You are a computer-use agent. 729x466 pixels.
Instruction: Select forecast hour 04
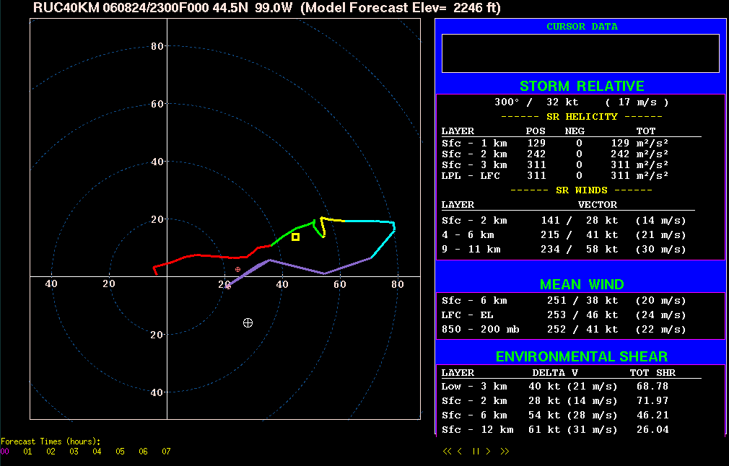97,452
